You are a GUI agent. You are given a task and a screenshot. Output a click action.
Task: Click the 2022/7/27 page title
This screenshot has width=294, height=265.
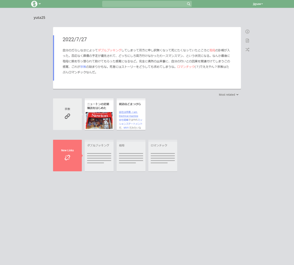click(75, 40)
